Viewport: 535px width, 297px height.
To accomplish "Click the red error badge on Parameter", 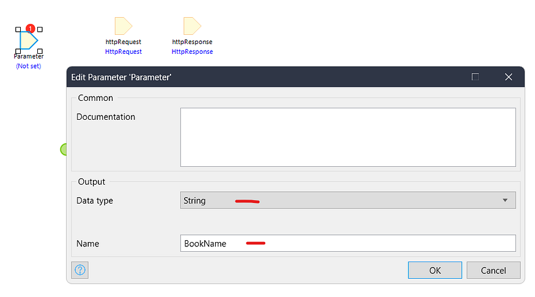I will click(30, 30).
